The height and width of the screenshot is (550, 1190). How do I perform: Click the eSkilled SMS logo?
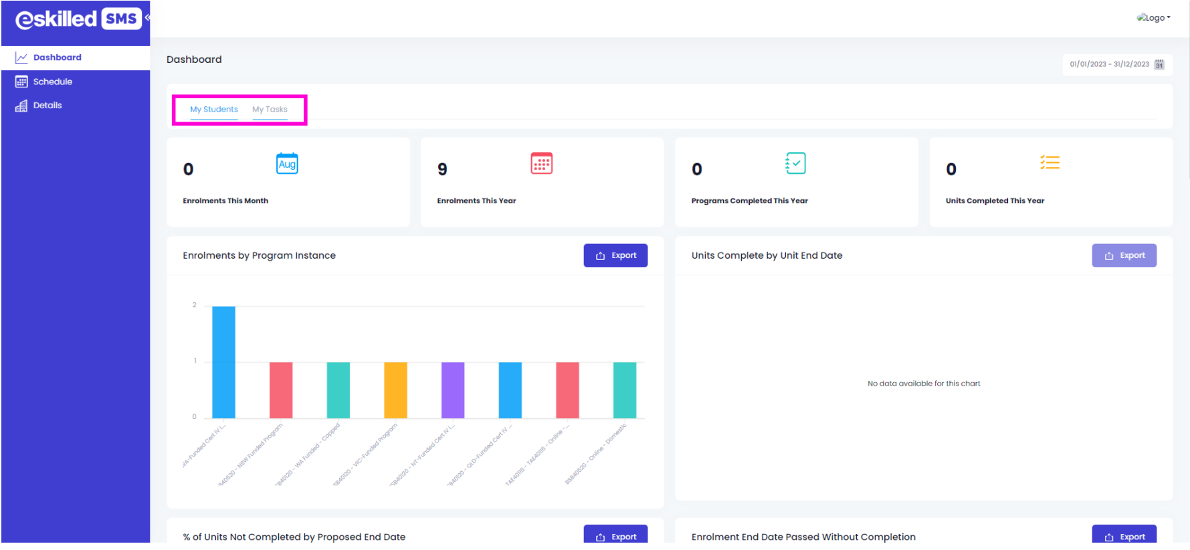[78, 19]
